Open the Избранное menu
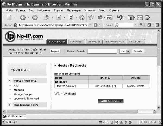This screenshot has height=126, width=163. (44, 10)
